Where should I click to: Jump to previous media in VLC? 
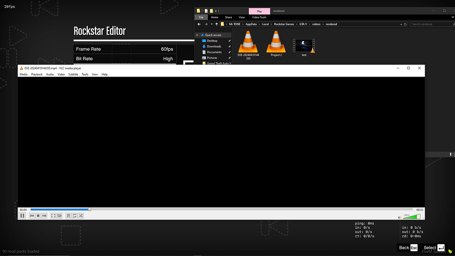point(31,216)
